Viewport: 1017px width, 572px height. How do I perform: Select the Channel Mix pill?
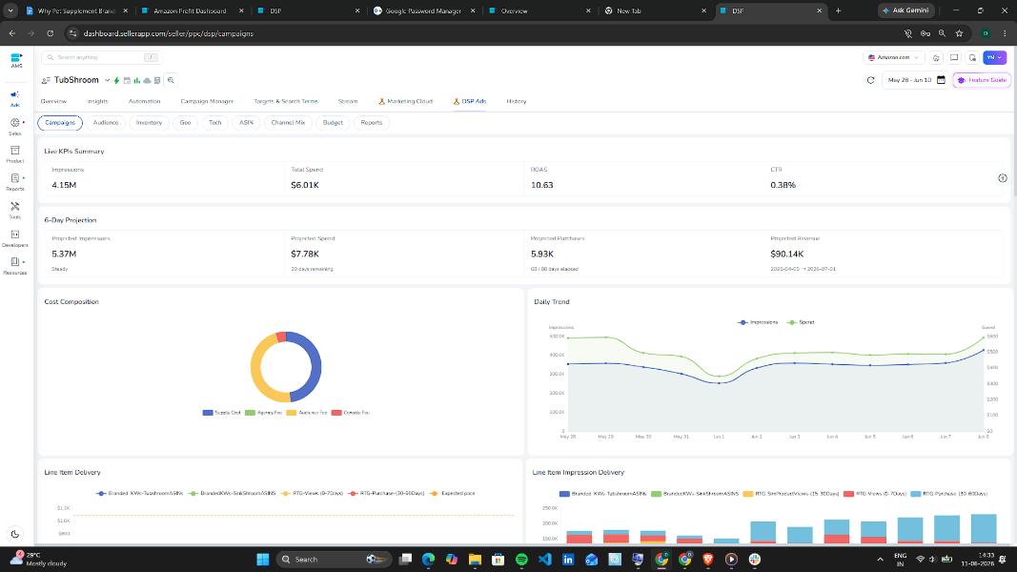[288, 123]
